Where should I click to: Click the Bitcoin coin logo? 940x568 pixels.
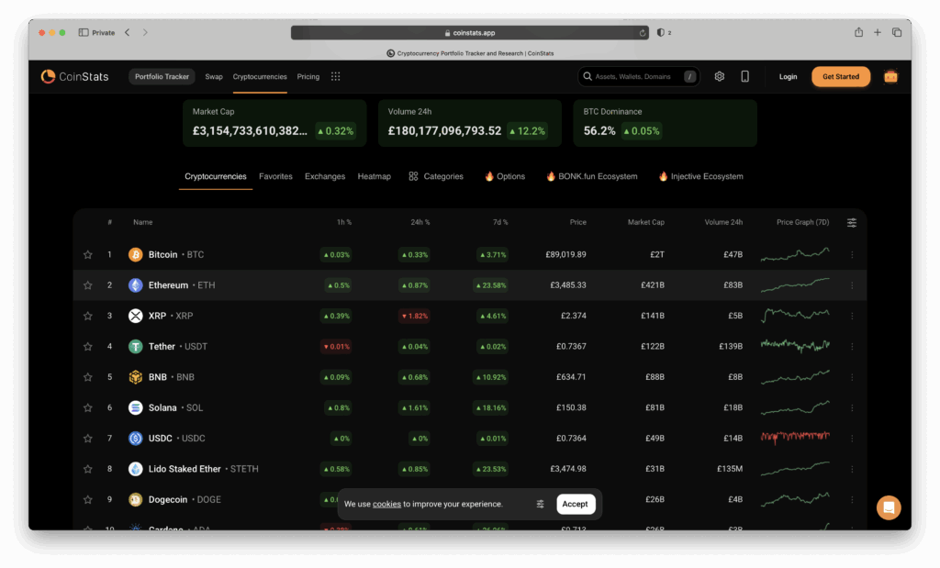pos(136,254)
